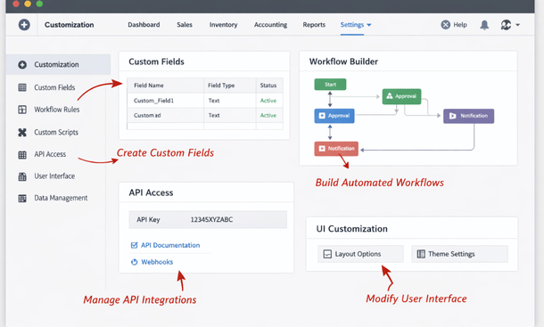The image size is (544, 327).
Task: Click icon inside purple Notification node
Action: click(452, 116)
